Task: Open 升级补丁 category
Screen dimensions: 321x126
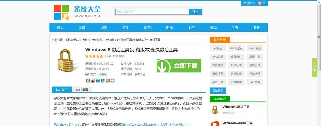Action: (x=236, y=65)
